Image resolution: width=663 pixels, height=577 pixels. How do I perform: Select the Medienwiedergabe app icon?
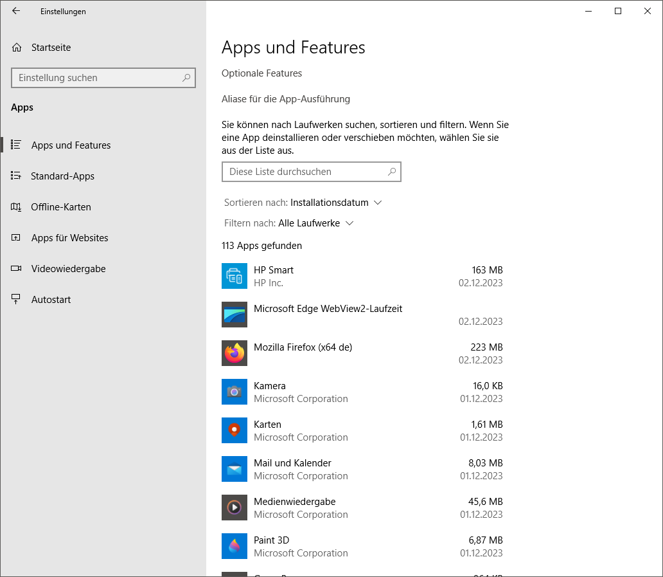point(234,507)
